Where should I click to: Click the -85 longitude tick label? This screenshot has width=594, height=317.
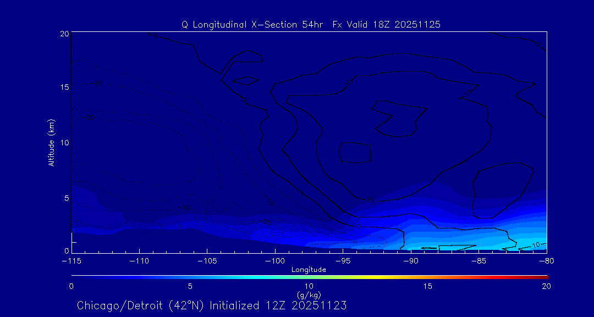click(479, 261)
